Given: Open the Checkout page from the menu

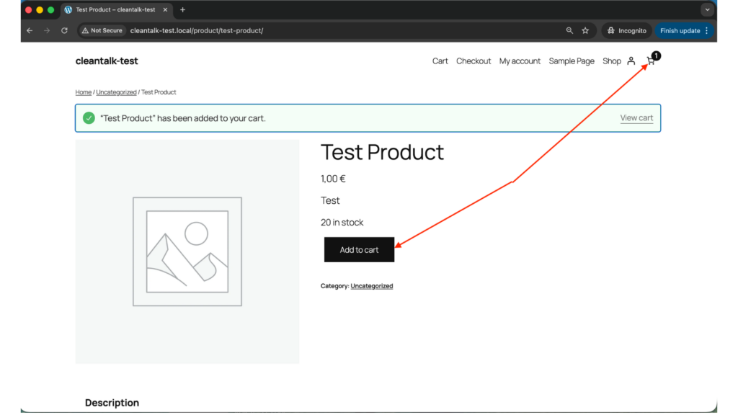Looking at the screenshot, I should pos(474,61).
